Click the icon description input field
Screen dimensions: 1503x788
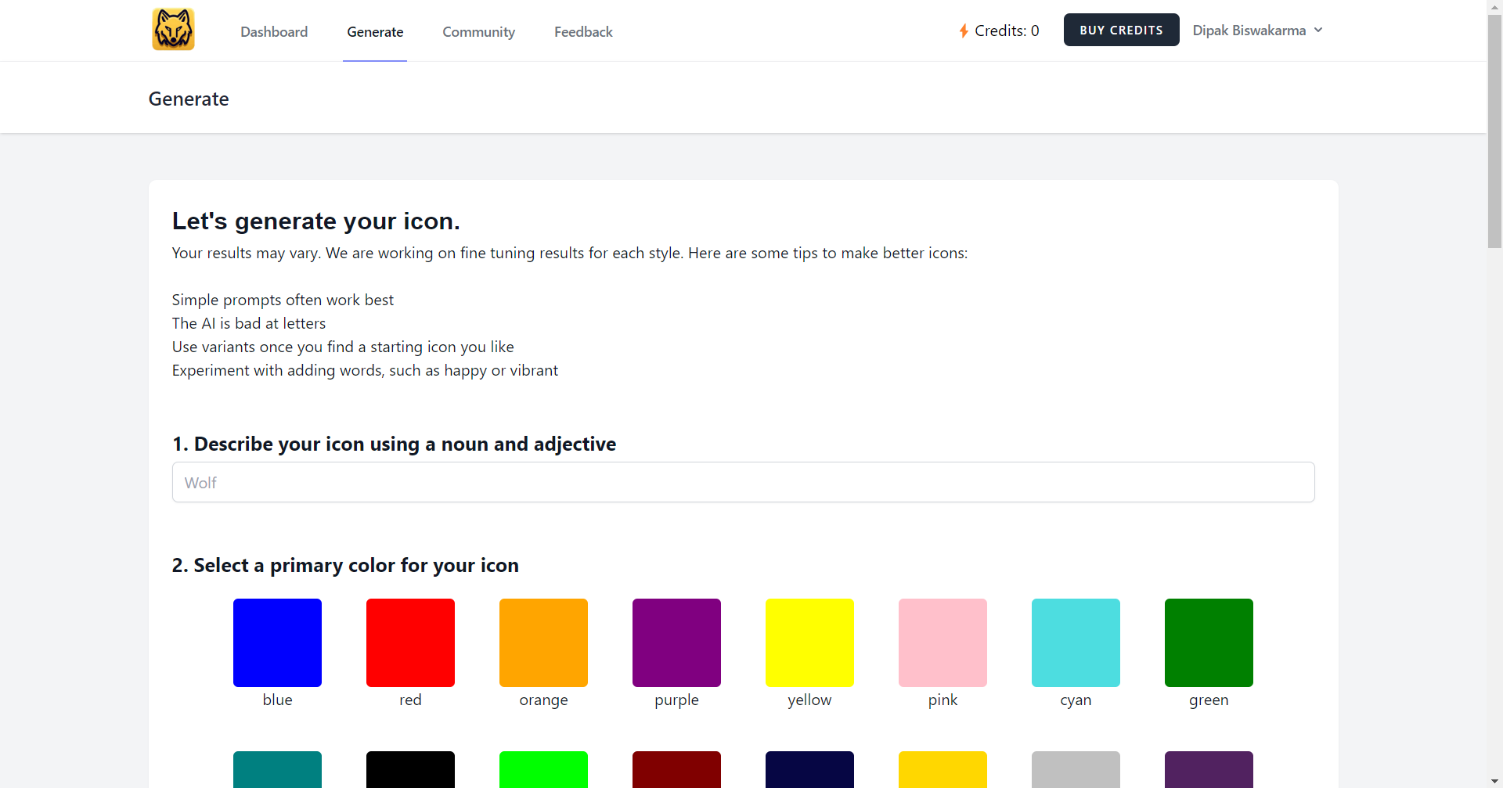(743, 482)
